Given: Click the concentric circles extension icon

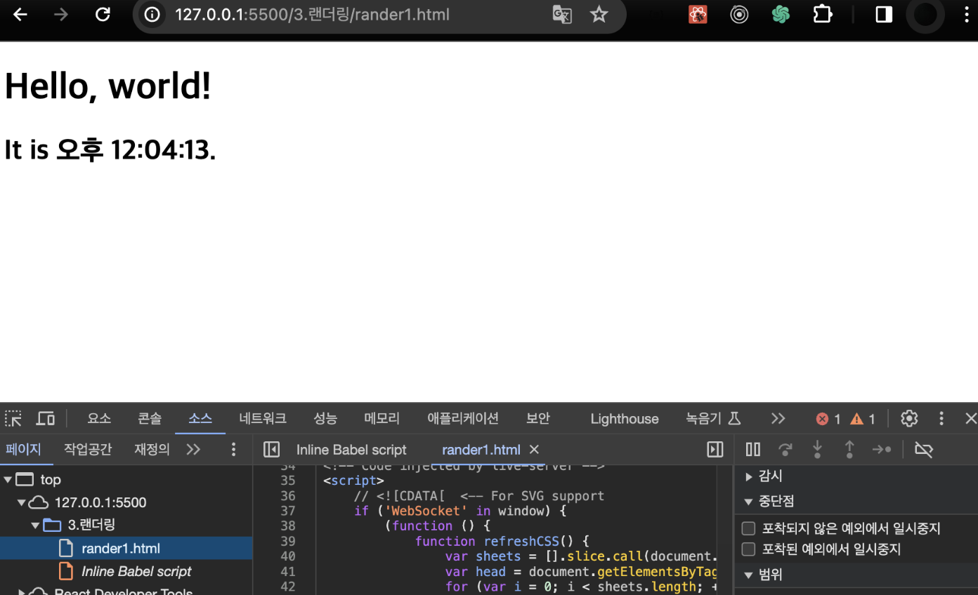Looking at the screenshot, I should [x=739, y=15].
